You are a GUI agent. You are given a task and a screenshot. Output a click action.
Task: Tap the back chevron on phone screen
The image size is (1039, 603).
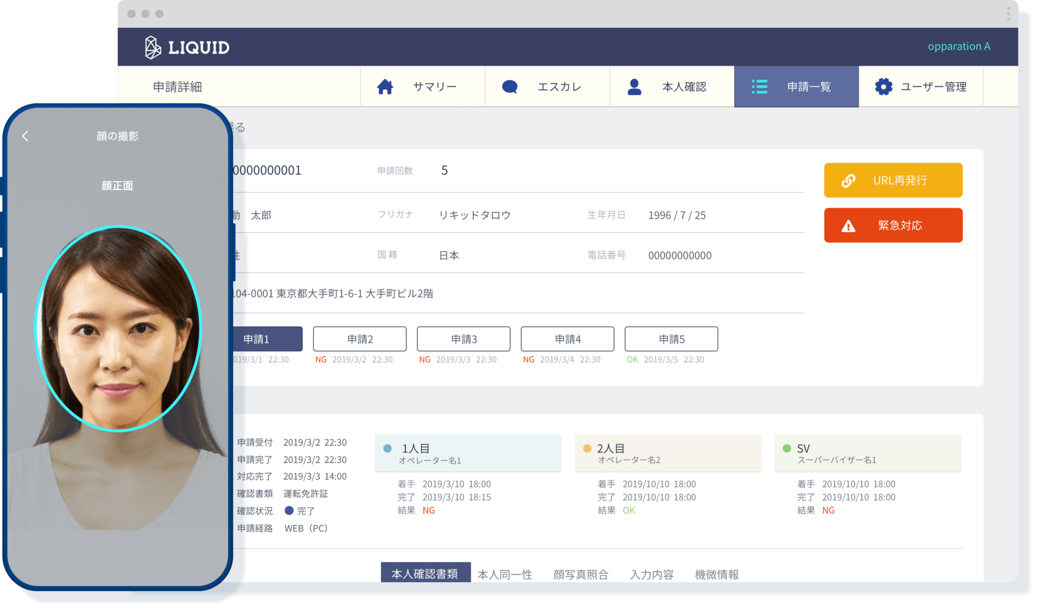25,136
